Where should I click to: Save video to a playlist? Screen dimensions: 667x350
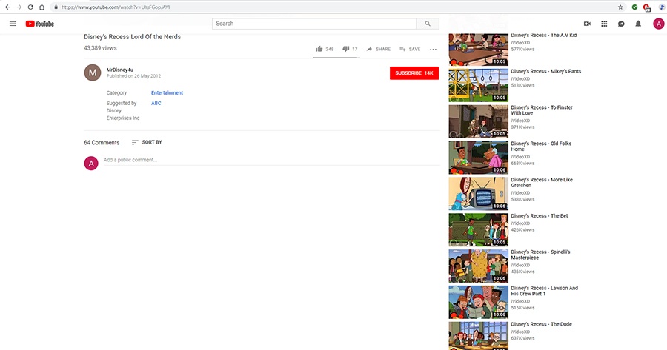click(410, 49)
